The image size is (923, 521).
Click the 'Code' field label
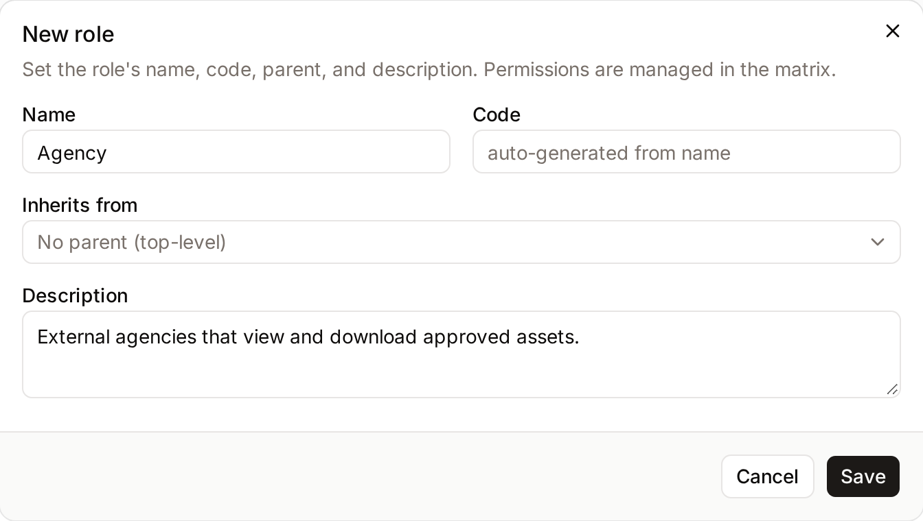(x=497, y=114)
